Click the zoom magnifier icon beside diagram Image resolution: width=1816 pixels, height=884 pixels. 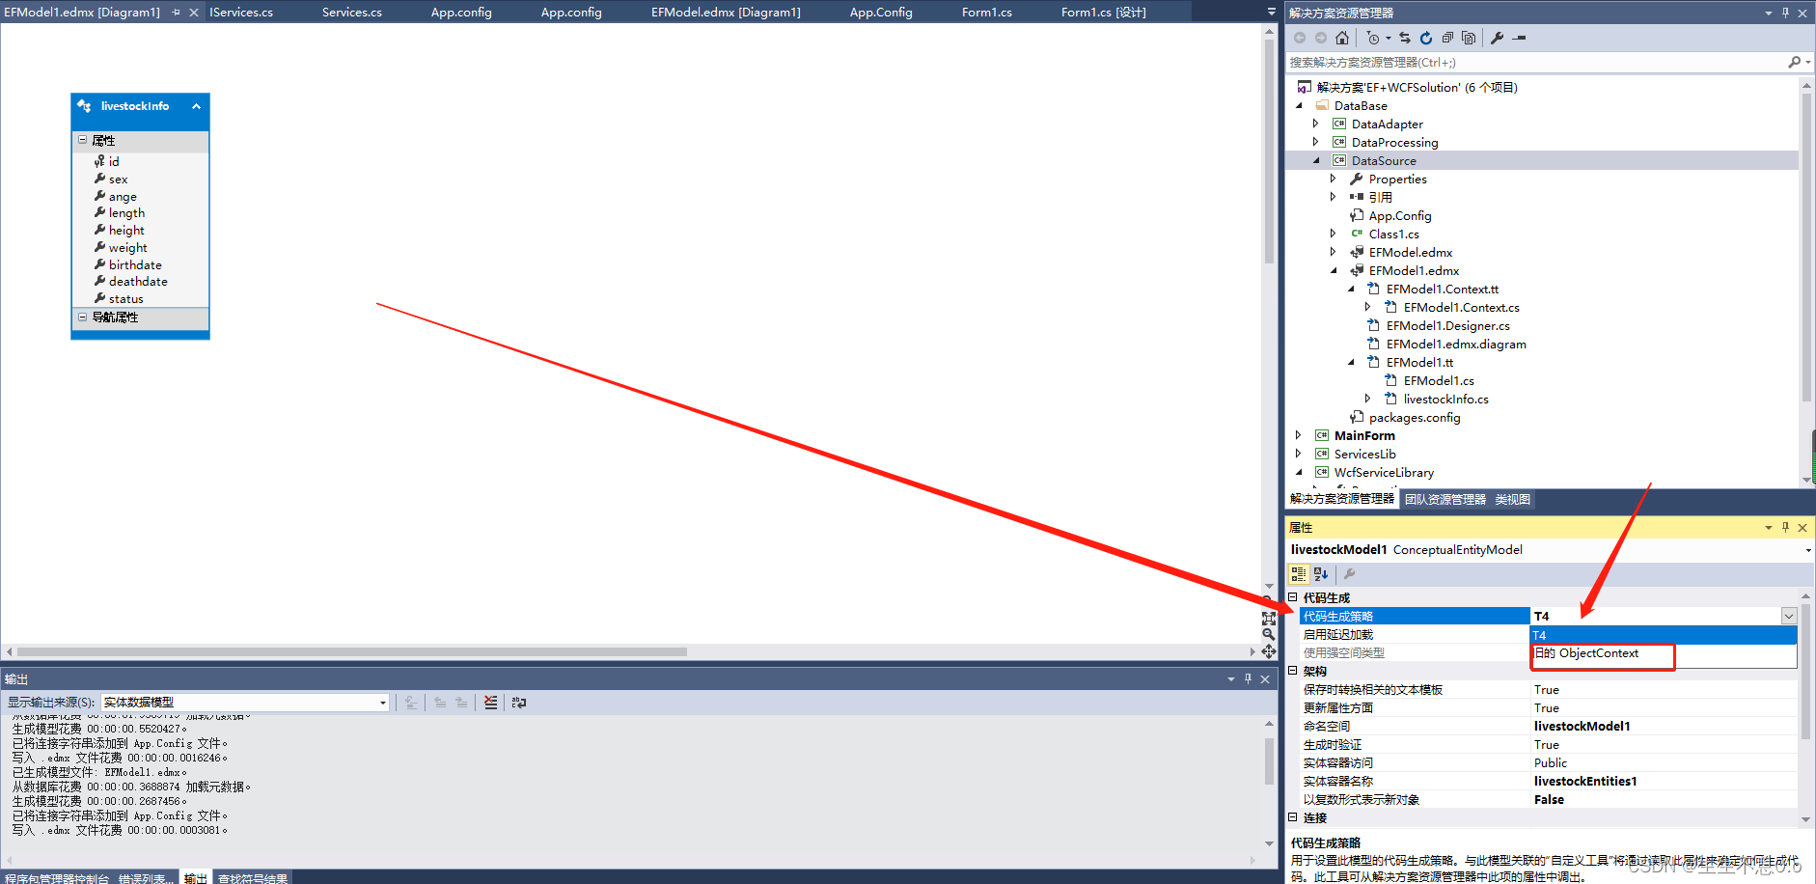click(1269, 635)
